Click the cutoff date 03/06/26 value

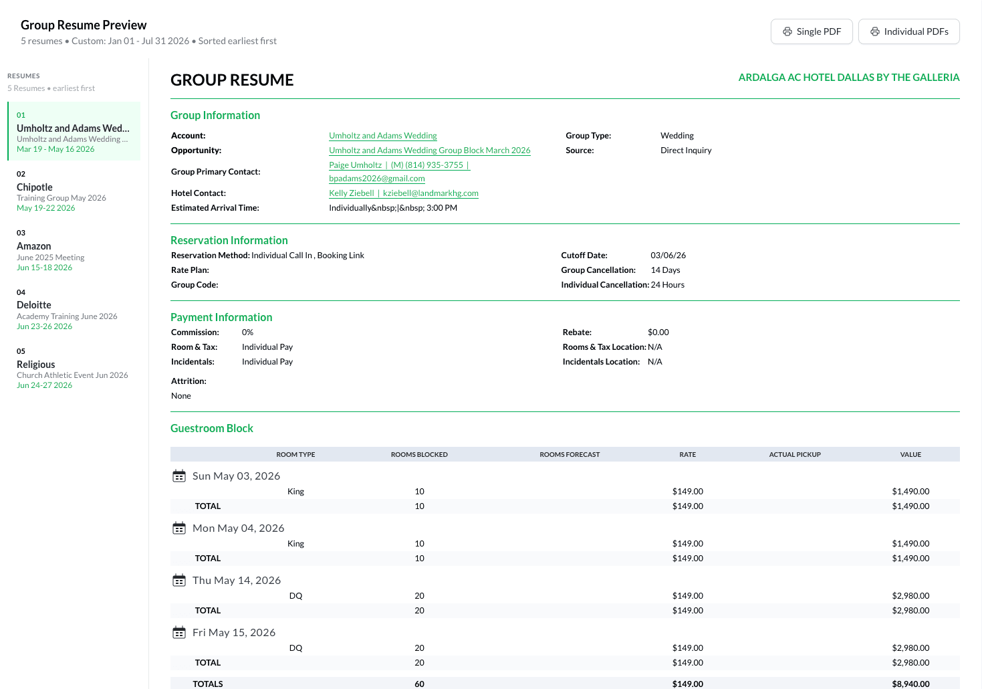668,256
